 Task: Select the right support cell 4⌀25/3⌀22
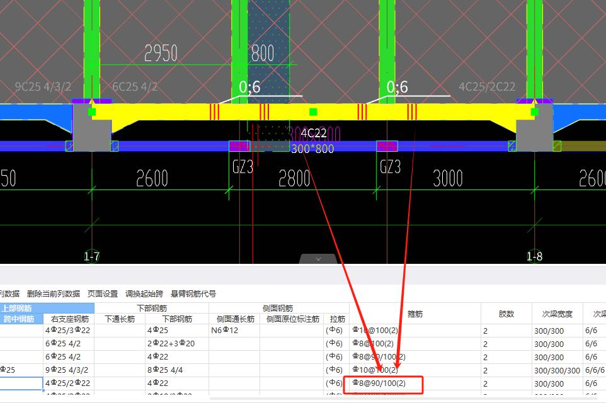(x=69, y=331)
